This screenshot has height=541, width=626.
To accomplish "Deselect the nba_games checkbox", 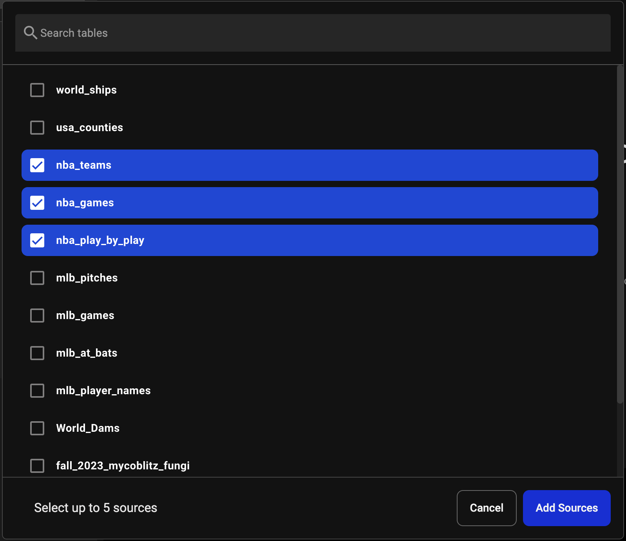I will click(37, 203).
